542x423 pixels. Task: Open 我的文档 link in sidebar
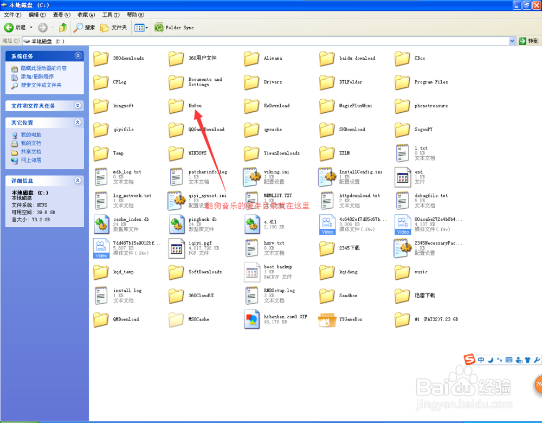pyautogui.click(x=31, y=143)
